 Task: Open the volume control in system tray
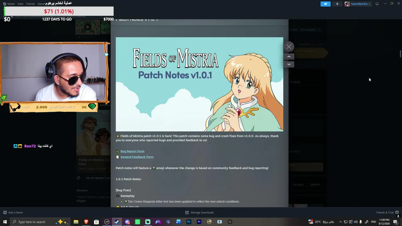356,222
